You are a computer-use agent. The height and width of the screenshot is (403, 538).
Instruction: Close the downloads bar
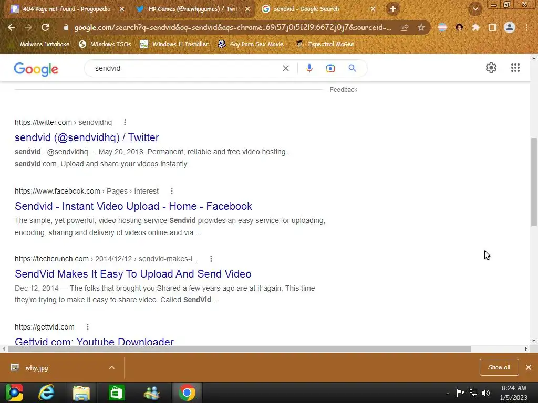(529, 367)
